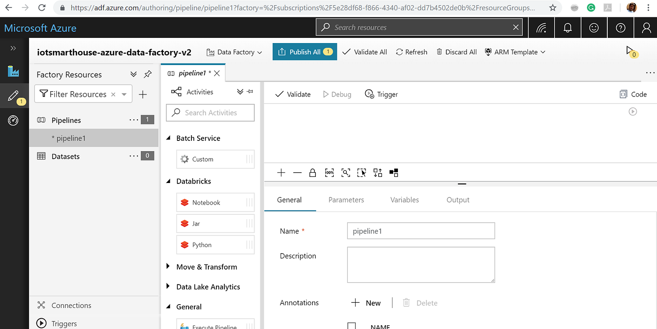Switch to the Parameters tab
Screen dimensions: 657x329
(346, 200)
